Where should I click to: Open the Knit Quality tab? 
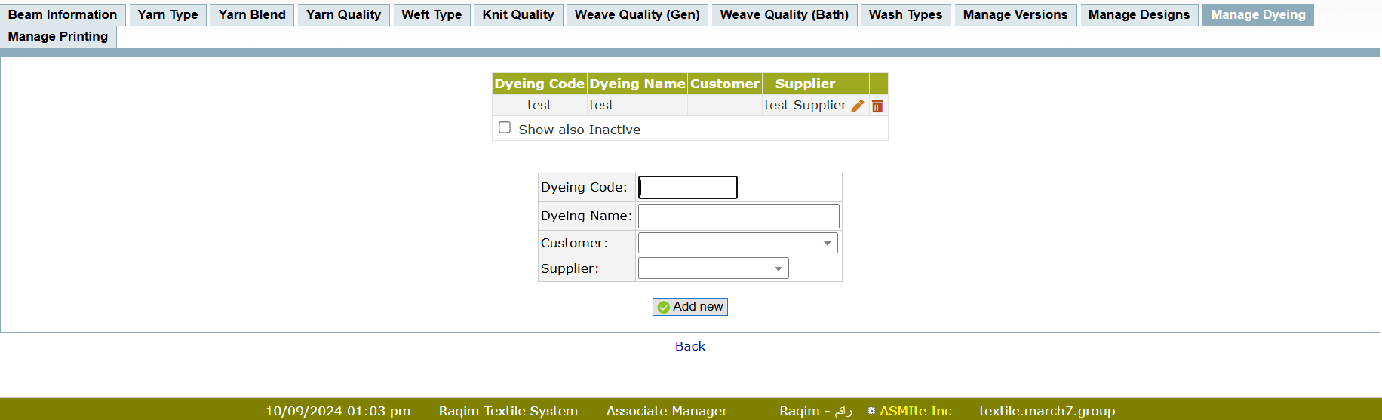518,14
